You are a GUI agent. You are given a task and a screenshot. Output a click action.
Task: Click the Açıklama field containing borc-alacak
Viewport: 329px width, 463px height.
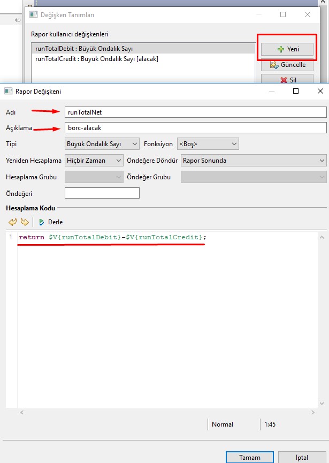click(195, 128)
